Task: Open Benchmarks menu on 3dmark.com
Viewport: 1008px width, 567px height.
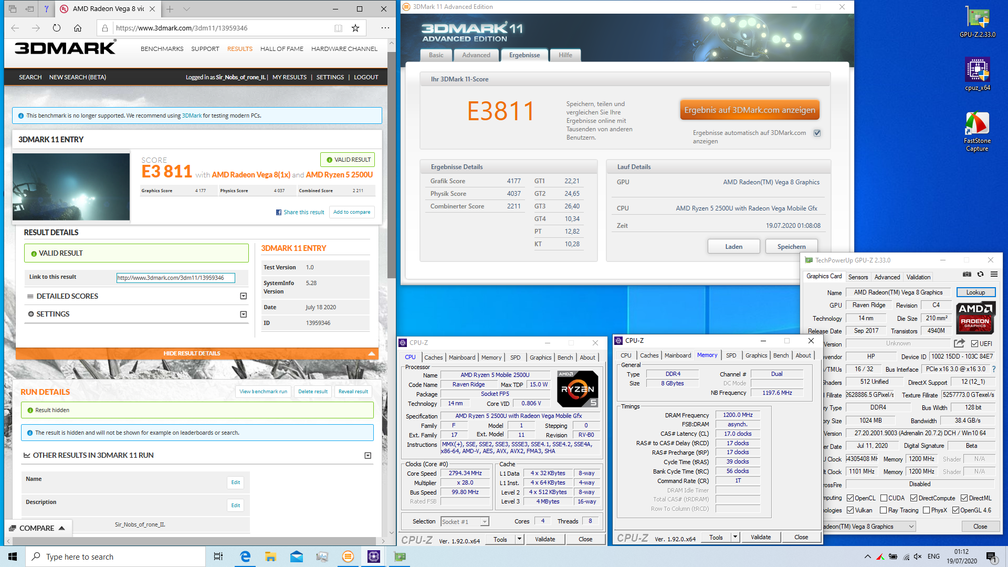Action: coord(162,49)
